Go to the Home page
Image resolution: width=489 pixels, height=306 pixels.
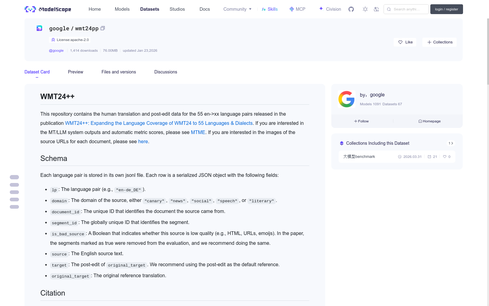(95, 9)
